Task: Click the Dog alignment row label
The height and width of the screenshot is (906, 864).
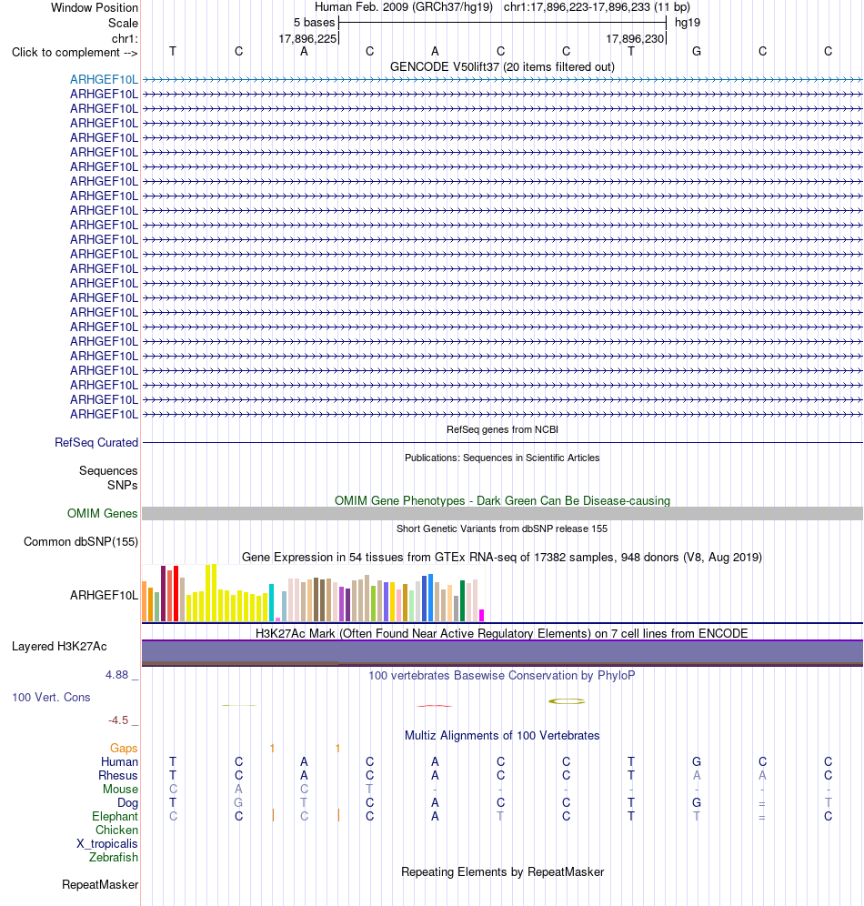Action: point(127,803)
